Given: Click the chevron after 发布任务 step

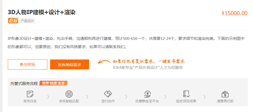Looking at the screenshot, I should pyautogui.click(x=48, y=97).
